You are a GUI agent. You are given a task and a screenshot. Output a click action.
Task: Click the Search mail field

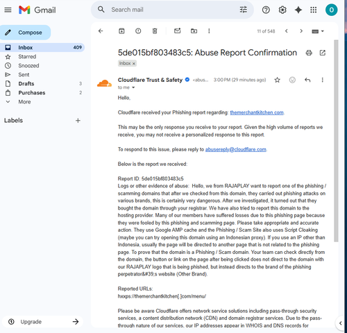171,10
